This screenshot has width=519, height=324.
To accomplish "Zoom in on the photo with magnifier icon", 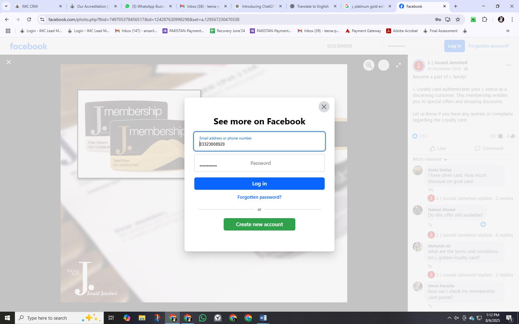I will point(369,65).
